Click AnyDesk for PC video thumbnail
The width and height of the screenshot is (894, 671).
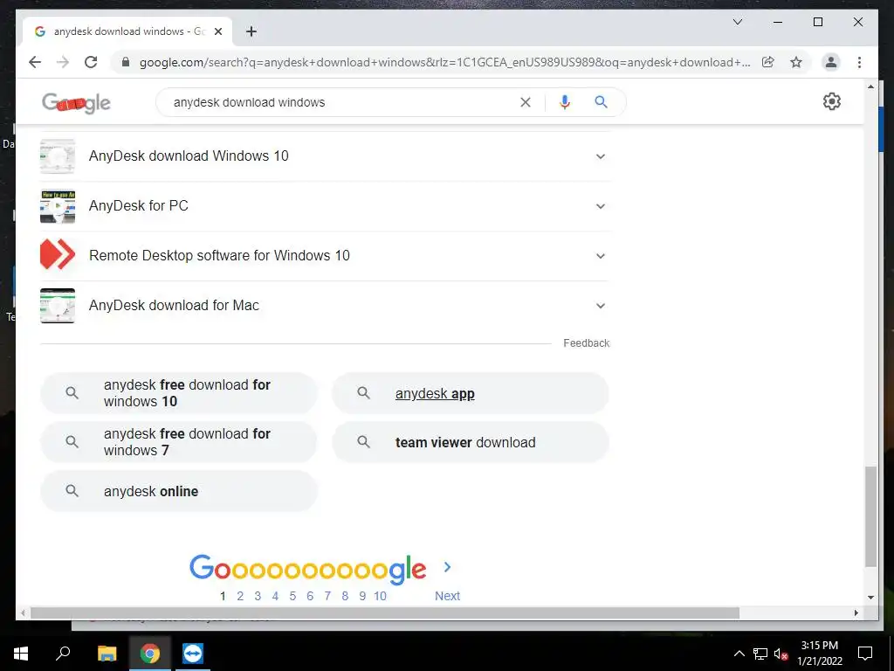[x=58, y=206]
